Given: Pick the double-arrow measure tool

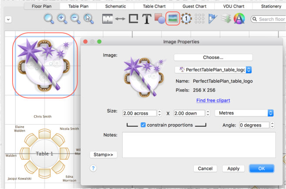Looking at the screenshot, I should pyautogui.click(x=120, y=19).
